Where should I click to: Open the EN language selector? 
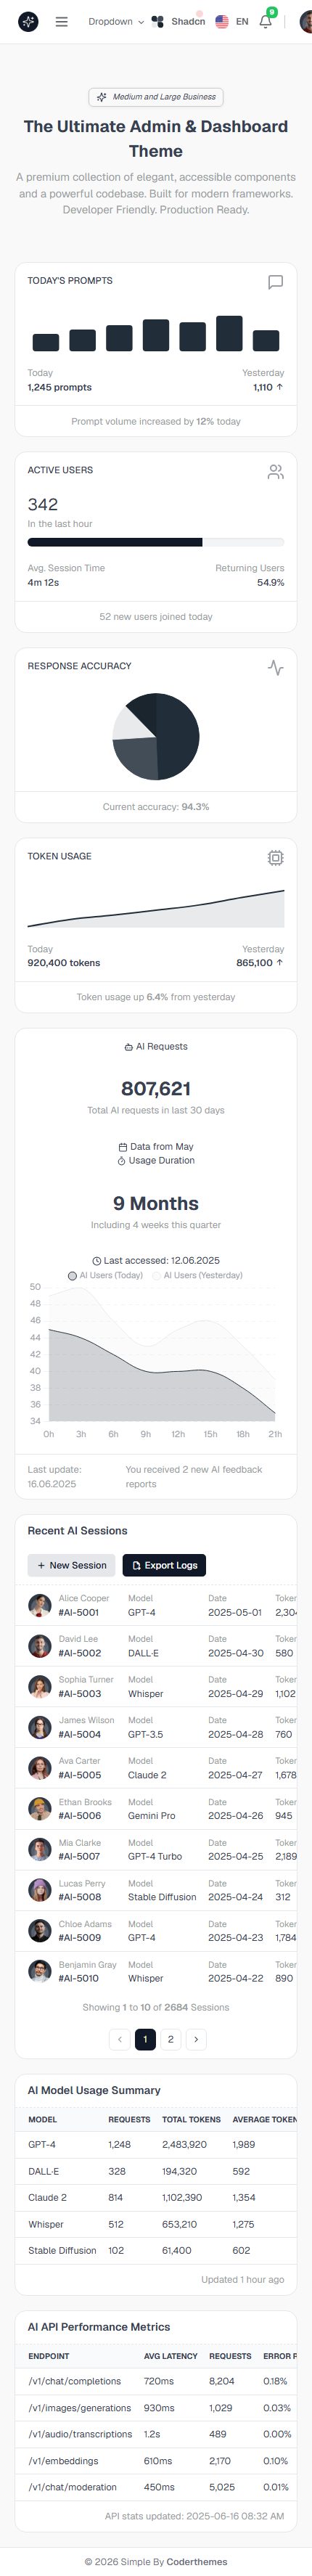[232, 21]
